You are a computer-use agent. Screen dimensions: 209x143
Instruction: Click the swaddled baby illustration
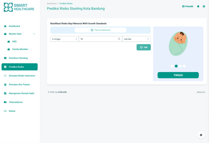178,44
